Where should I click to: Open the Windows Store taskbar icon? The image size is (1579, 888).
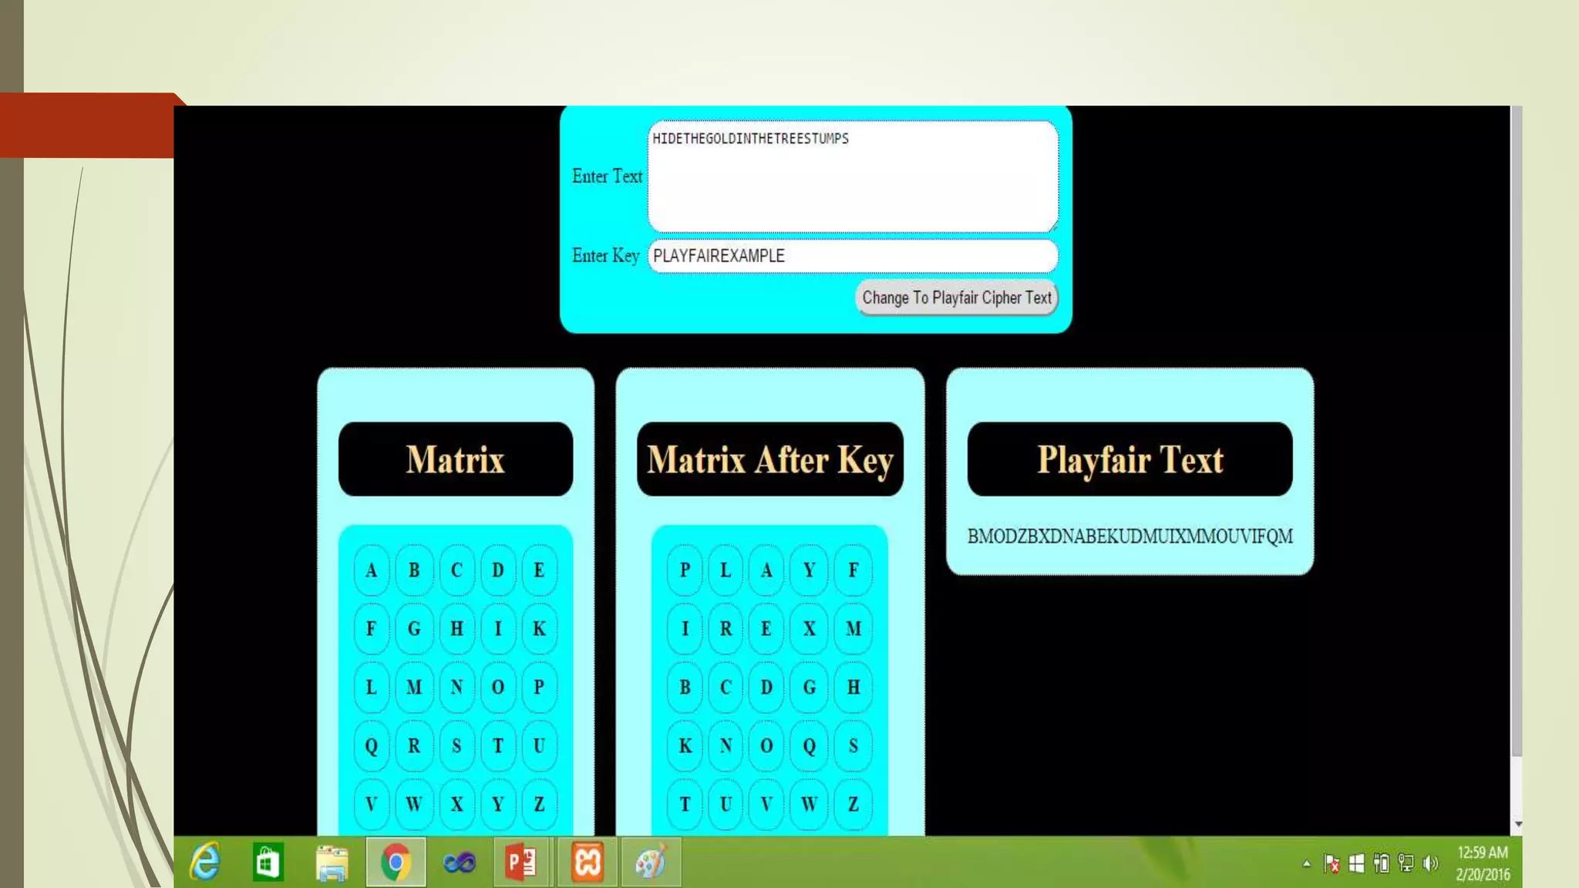click(x=268, y=862)
